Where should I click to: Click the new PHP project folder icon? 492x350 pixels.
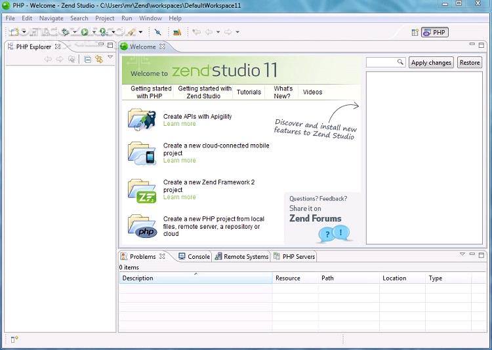142,226
